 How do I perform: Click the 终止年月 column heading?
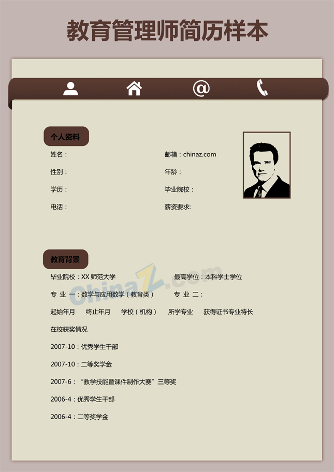point(98,312)
